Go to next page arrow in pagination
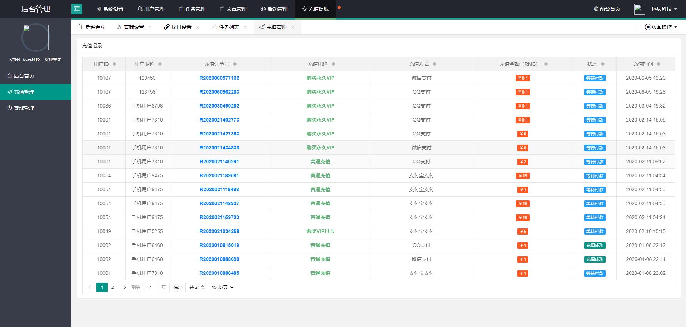The image size is (686, 327). tap(125, 287)
